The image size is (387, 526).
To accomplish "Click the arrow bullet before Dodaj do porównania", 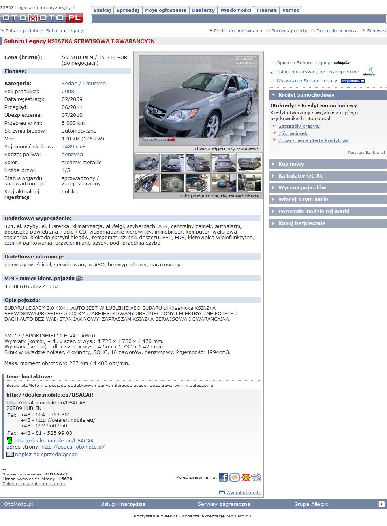I will [x=211, y=31].
